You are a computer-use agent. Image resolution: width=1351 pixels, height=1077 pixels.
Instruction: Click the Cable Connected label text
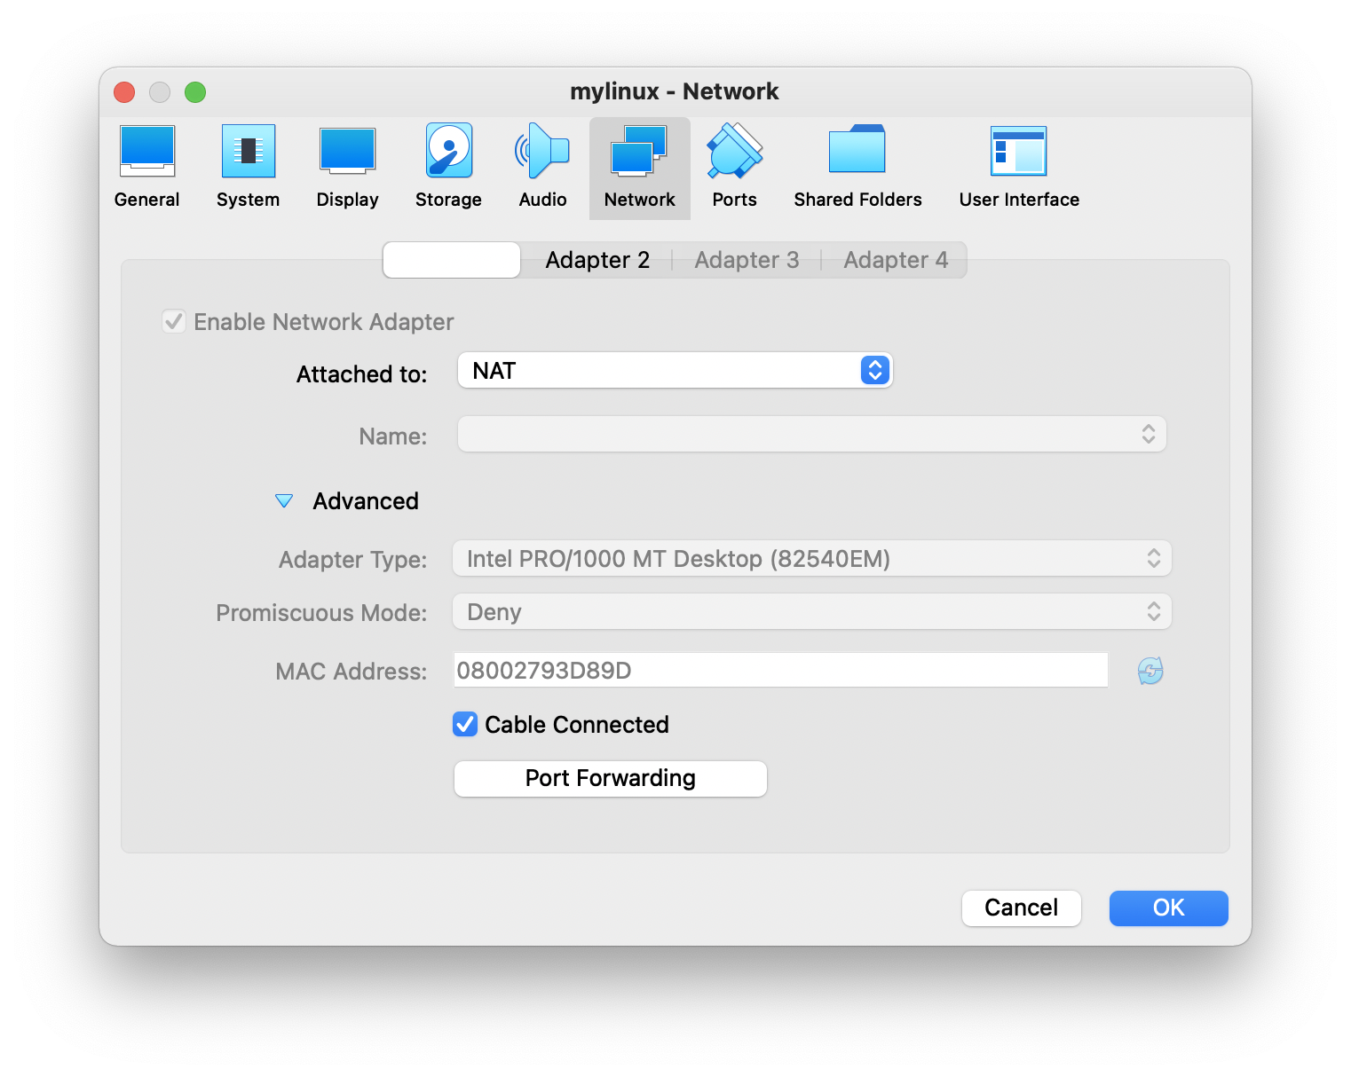(577, 725)
